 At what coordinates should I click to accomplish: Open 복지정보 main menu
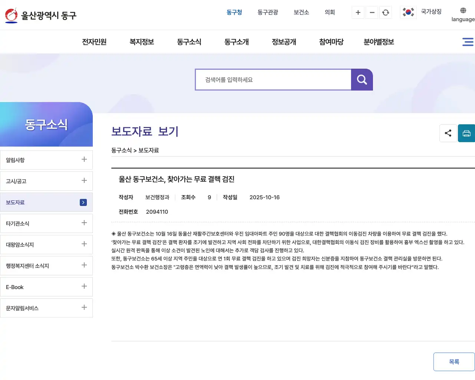pyautogui.click(x=142, y=42)
